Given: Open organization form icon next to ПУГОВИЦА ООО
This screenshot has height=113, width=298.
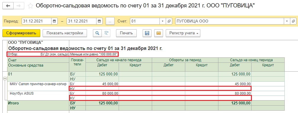Looking at the screenshot, I should pyautogui.click(x=293, y=21).
